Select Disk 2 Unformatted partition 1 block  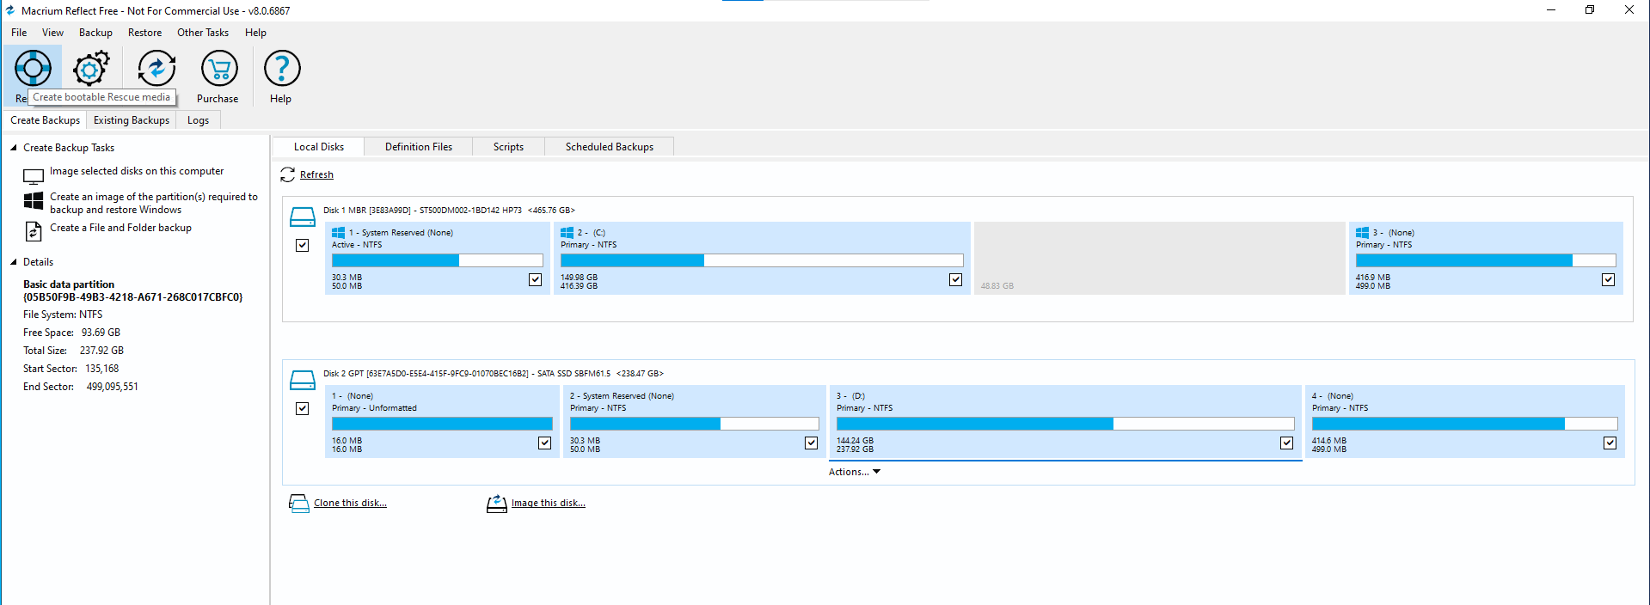(442, 422)
